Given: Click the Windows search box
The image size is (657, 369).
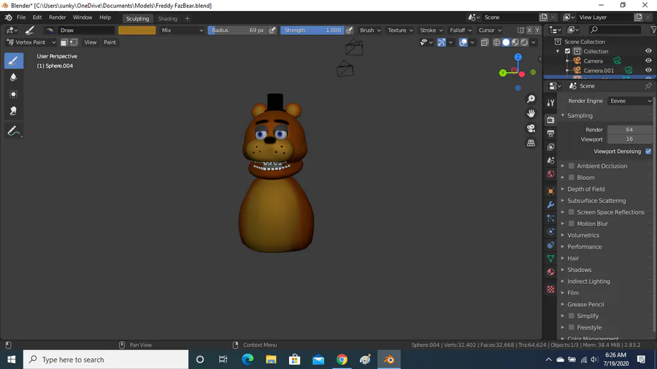Looking at the screenshot, I should click(x=106, y=360).
